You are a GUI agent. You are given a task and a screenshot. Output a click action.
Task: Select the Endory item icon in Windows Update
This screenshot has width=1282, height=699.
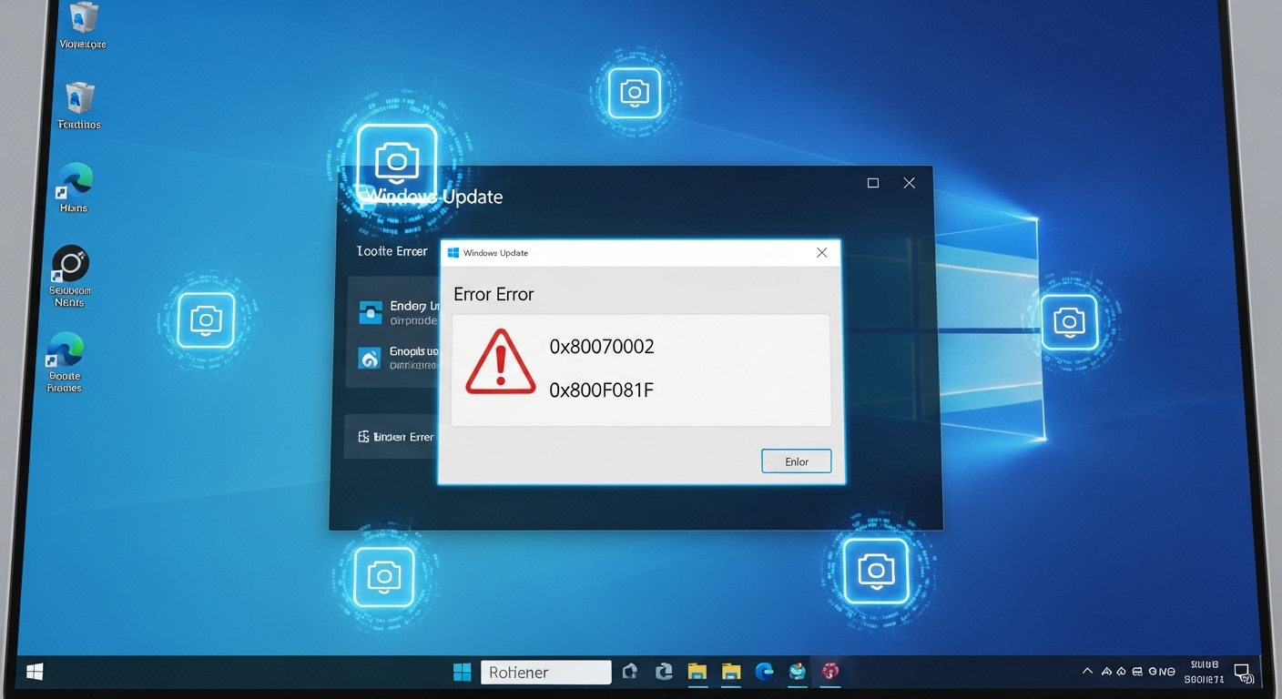tap(371, 312)
